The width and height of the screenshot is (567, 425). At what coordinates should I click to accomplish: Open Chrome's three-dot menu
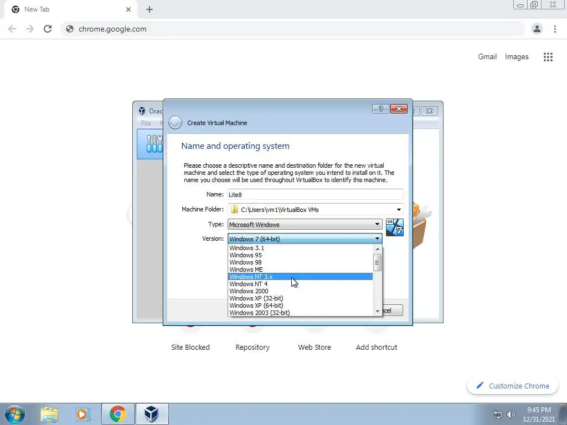click(x=555, y=29)
